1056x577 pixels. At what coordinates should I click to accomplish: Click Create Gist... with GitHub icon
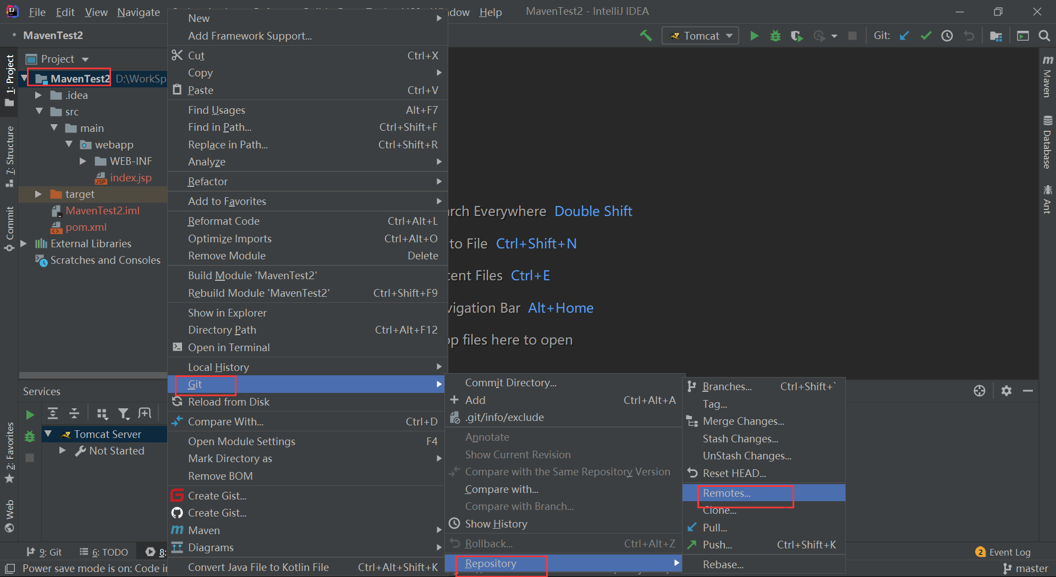coord(307,513)
